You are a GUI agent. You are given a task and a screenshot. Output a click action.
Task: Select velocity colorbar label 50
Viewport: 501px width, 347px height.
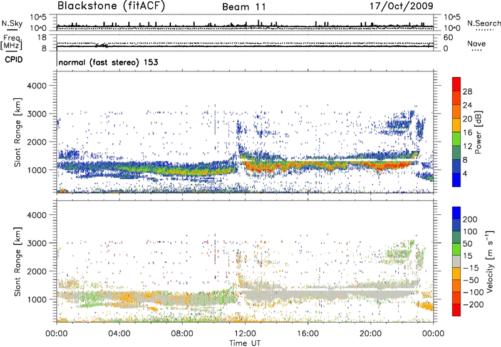point(468,244)
